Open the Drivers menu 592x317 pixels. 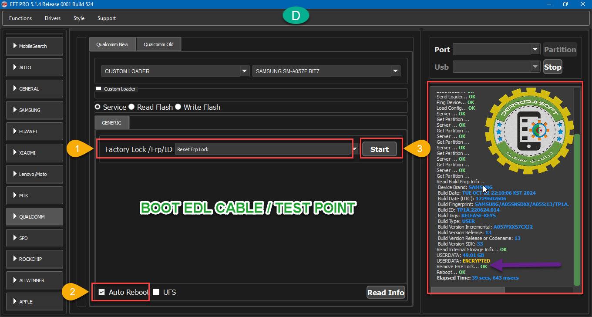click(x=53, y=18)
